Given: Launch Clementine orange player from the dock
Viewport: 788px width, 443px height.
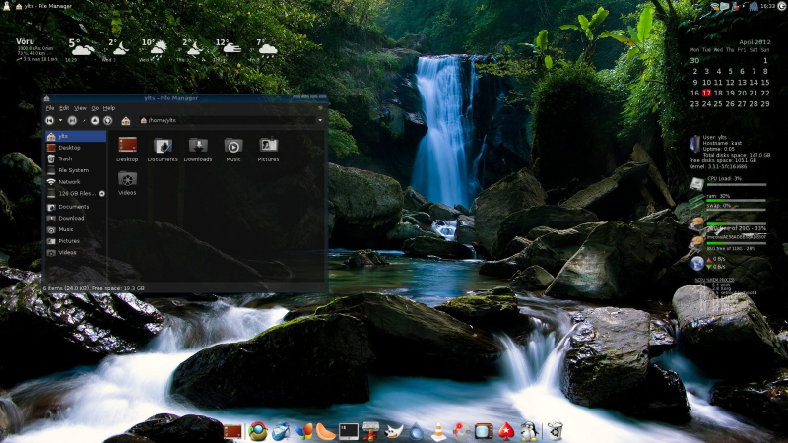Looking at the screenshot, I should coord(326,431).
